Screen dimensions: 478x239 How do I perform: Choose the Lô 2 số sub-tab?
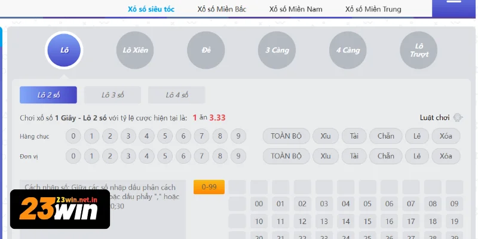[48, 95]
